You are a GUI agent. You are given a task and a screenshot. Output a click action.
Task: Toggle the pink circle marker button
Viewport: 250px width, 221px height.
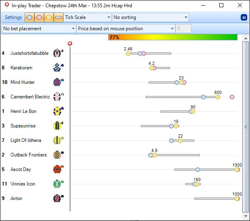point(39,17)
